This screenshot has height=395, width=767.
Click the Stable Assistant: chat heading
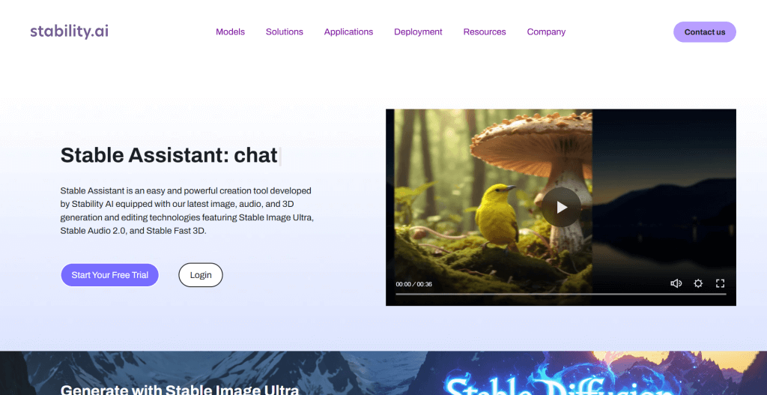tap(169, 154)
